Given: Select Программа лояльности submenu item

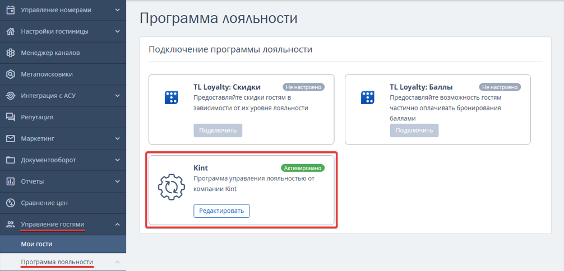Looking at the screenshot, I should [x=63, y=262].
